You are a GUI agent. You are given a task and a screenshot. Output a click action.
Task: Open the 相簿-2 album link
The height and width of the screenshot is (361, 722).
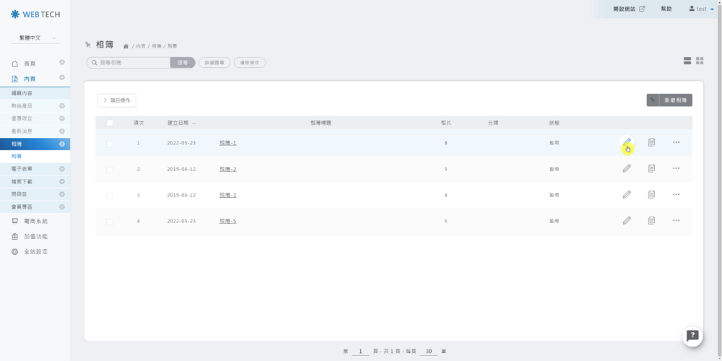(227, 169)
